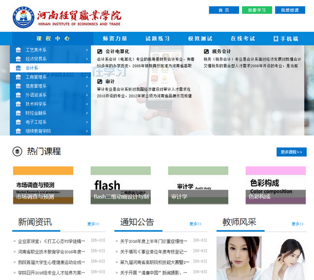Click the 税务会计 edit icon
The image size is (314, 280).
click(207, 51)
